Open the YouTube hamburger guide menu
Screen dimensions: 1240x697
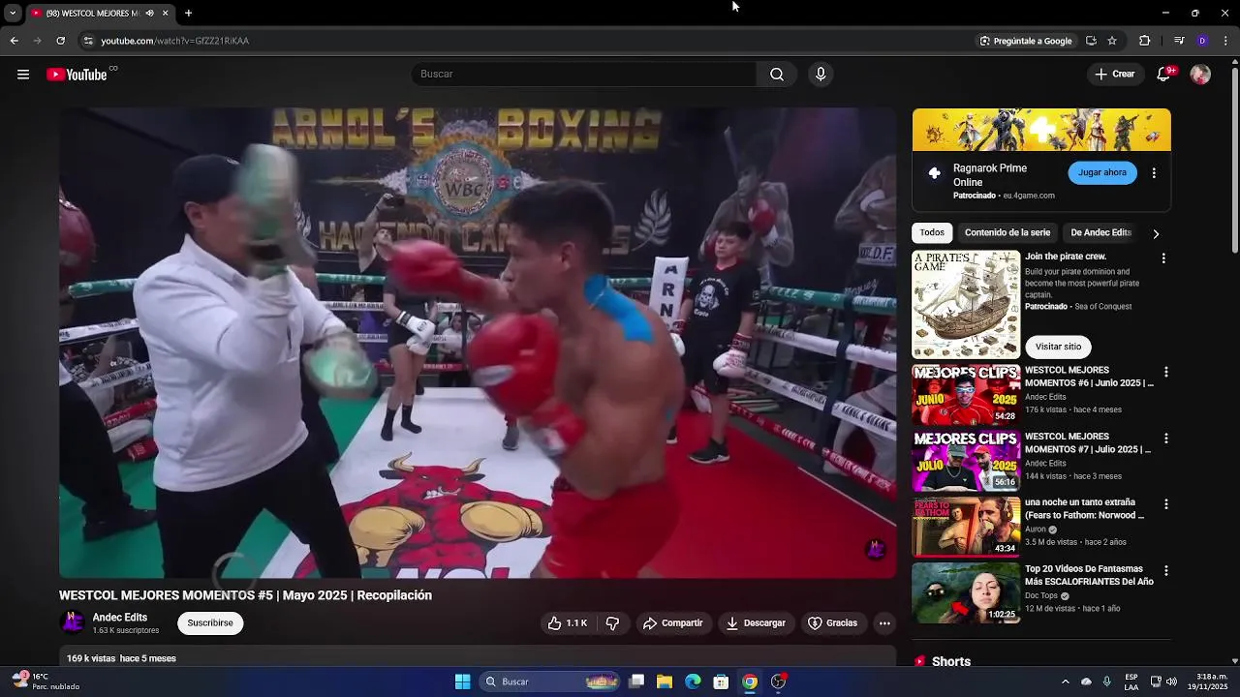(23, 75)
